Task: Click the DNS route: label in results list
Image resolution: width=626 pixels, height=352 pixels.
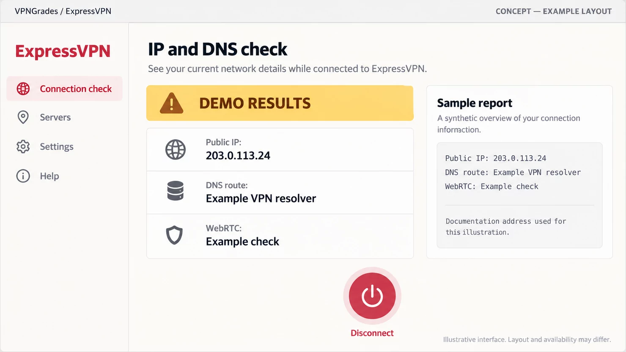Action: pos(227,185)
